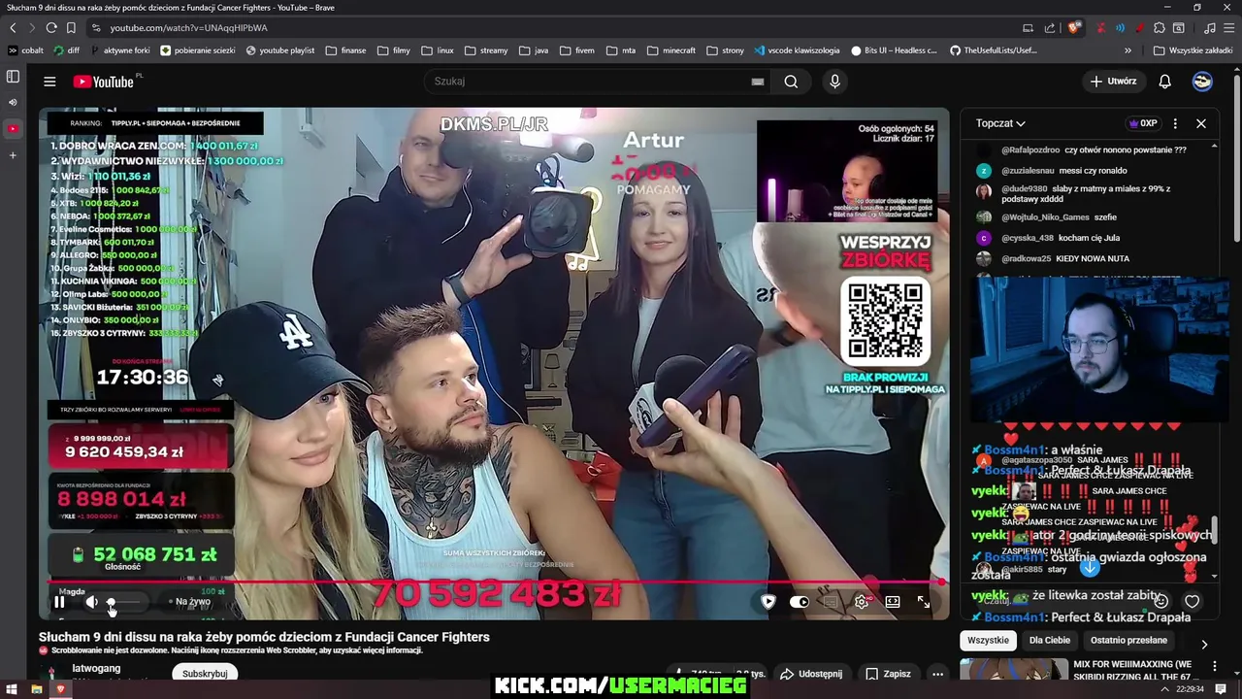The height and width of the screenshot is (699, 1242).
Task: Subscribe with the Subskrybuj button
Action: (x=205, y=674)
